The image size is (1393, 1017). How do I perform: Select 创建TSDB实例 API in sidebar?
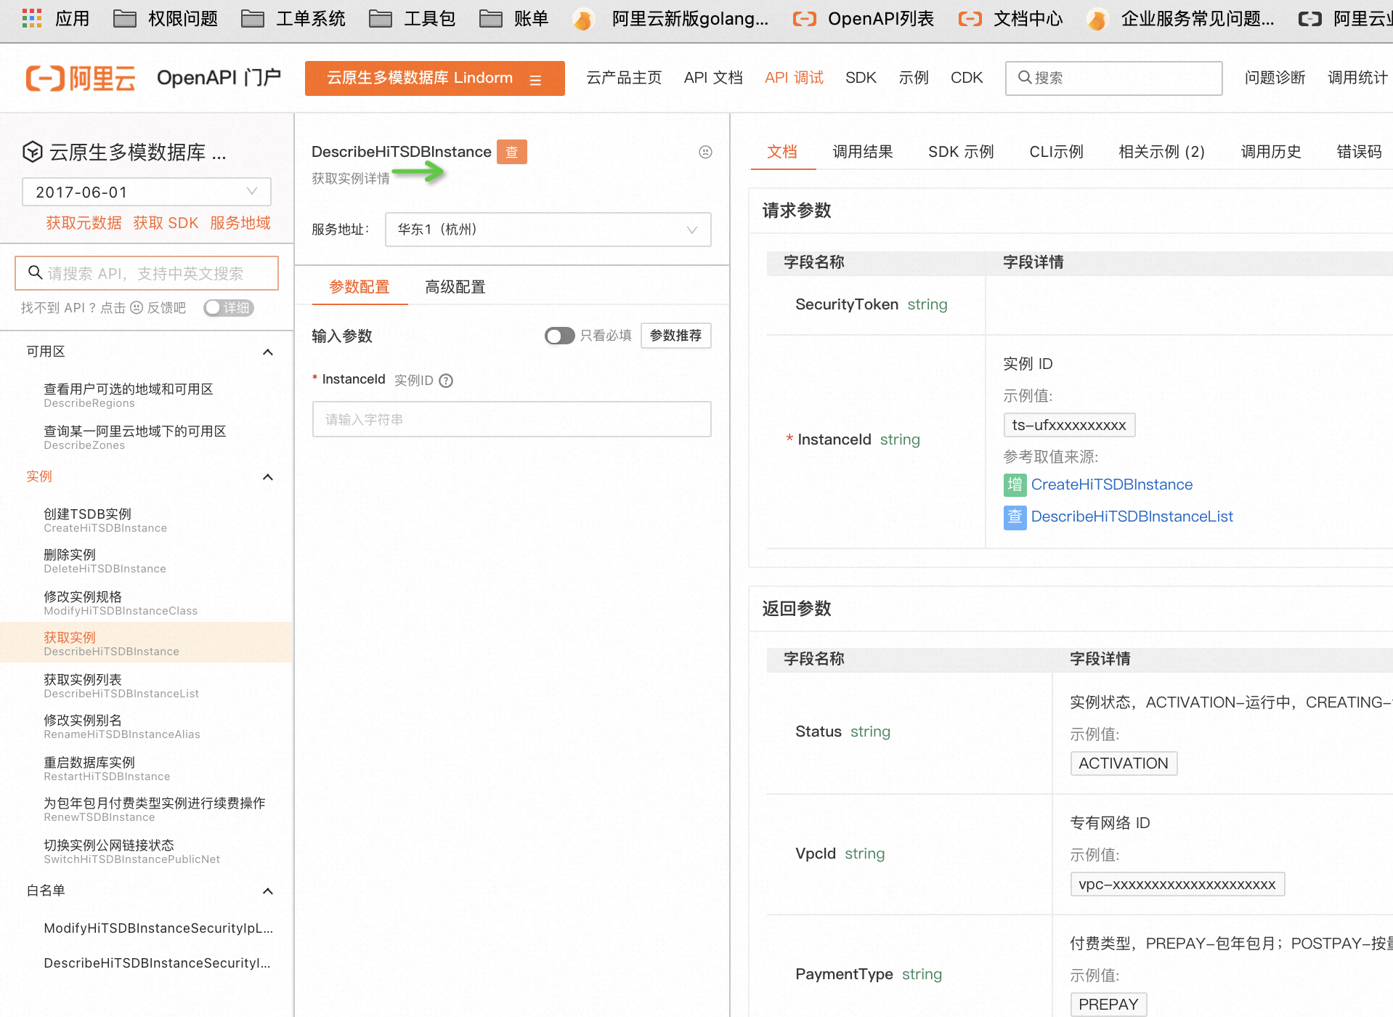105,520
